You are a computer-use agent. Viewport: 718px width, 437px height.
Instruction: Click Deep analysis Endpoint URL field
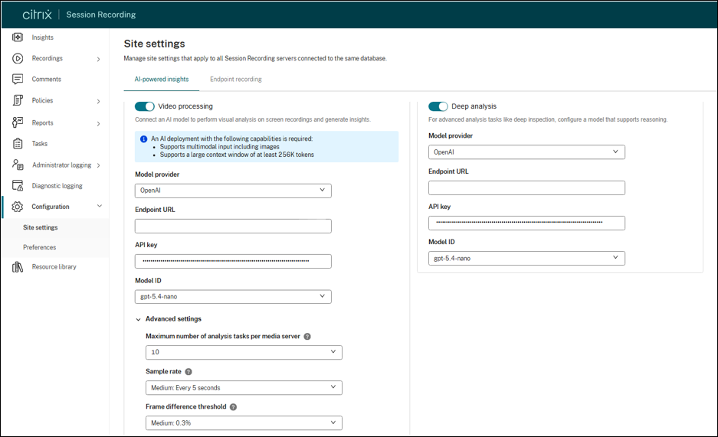526,188
